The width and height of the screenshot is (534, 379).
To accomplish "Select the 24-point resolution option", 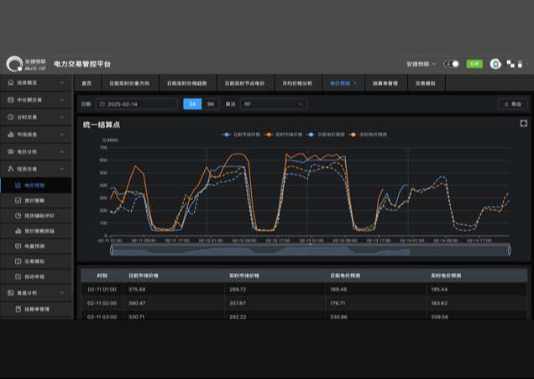I will click(x=192, y=104).
